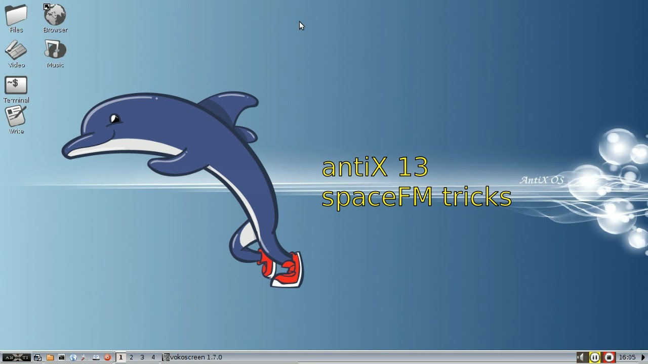The height and width of the screenshot is (364, 648).
Task: Click the volume speaker tray icon
Action: (x=582, y=357)
